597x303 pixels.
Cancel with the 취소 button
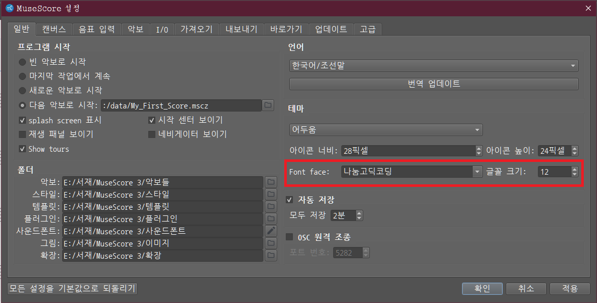pos(526,289)
